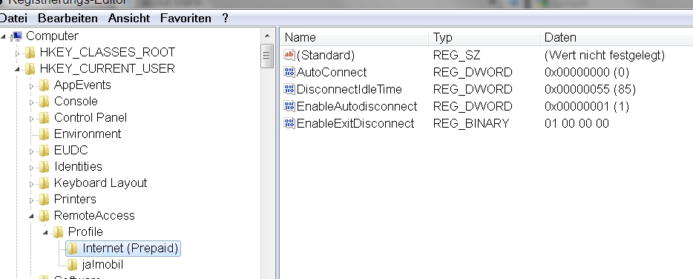Viewport: 693px width, 279px height.
Task: Click the Control Panel folder icon
Action: pos(45,118)
